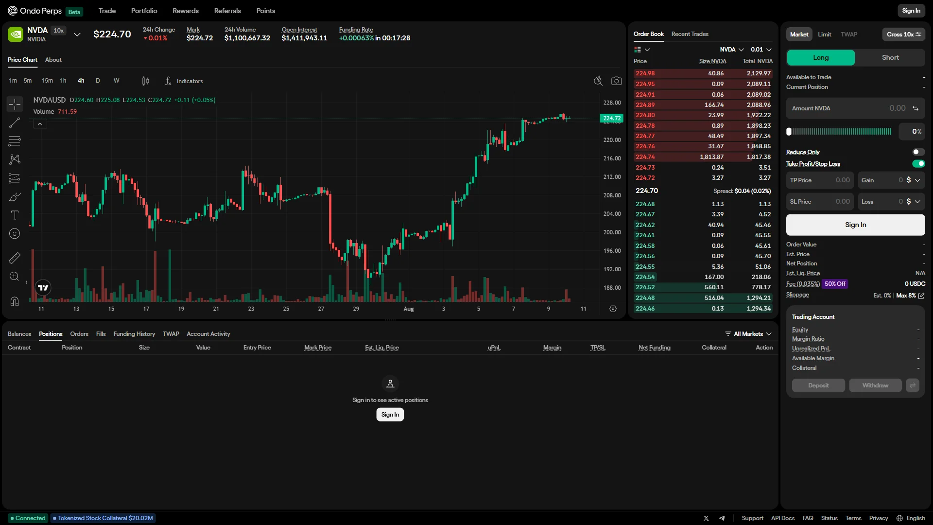This screenshot has width=933, height=525.
Task: Open the candlestick chart type selector
Action: pyautogui.click(x=145, y=81)
